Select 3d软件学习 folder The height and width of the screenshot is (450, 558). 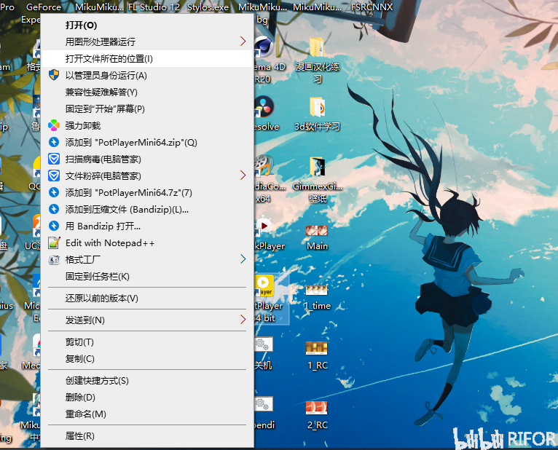pyautogui.click(x=317, y=108)
